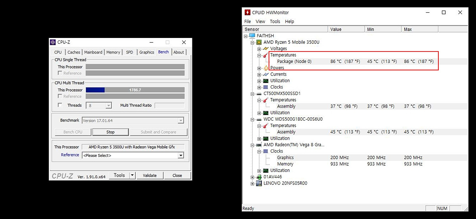
Task: Open the Memory tab in CPU-Z
Action: point(113,52)
